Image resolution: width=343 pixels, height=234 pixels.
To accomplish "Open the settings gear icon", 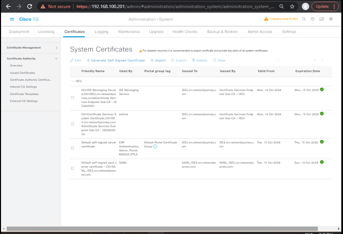I will point(331,19).
